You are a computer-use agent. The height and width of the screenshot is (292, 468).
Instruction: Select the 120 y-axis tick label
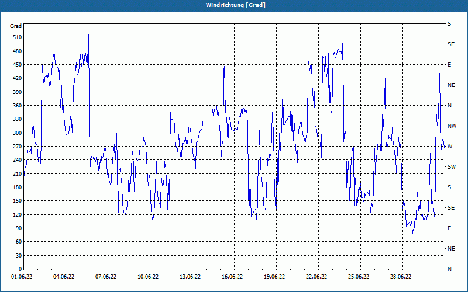(18, 214)
